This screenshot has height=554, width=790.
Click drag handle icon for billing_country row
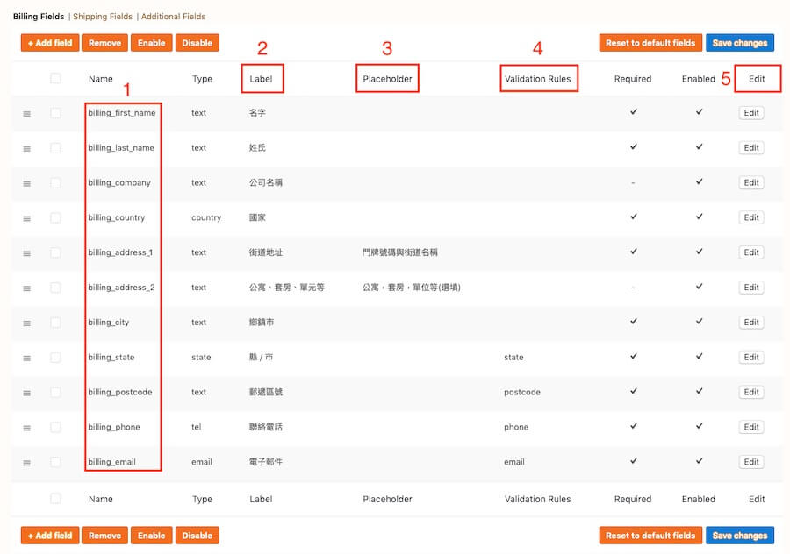click(26, 218)
